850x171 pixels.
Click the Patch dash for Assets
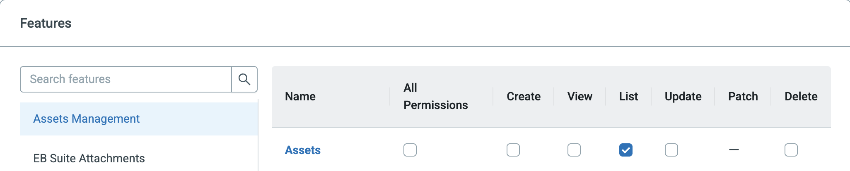(x=734, y=150)
